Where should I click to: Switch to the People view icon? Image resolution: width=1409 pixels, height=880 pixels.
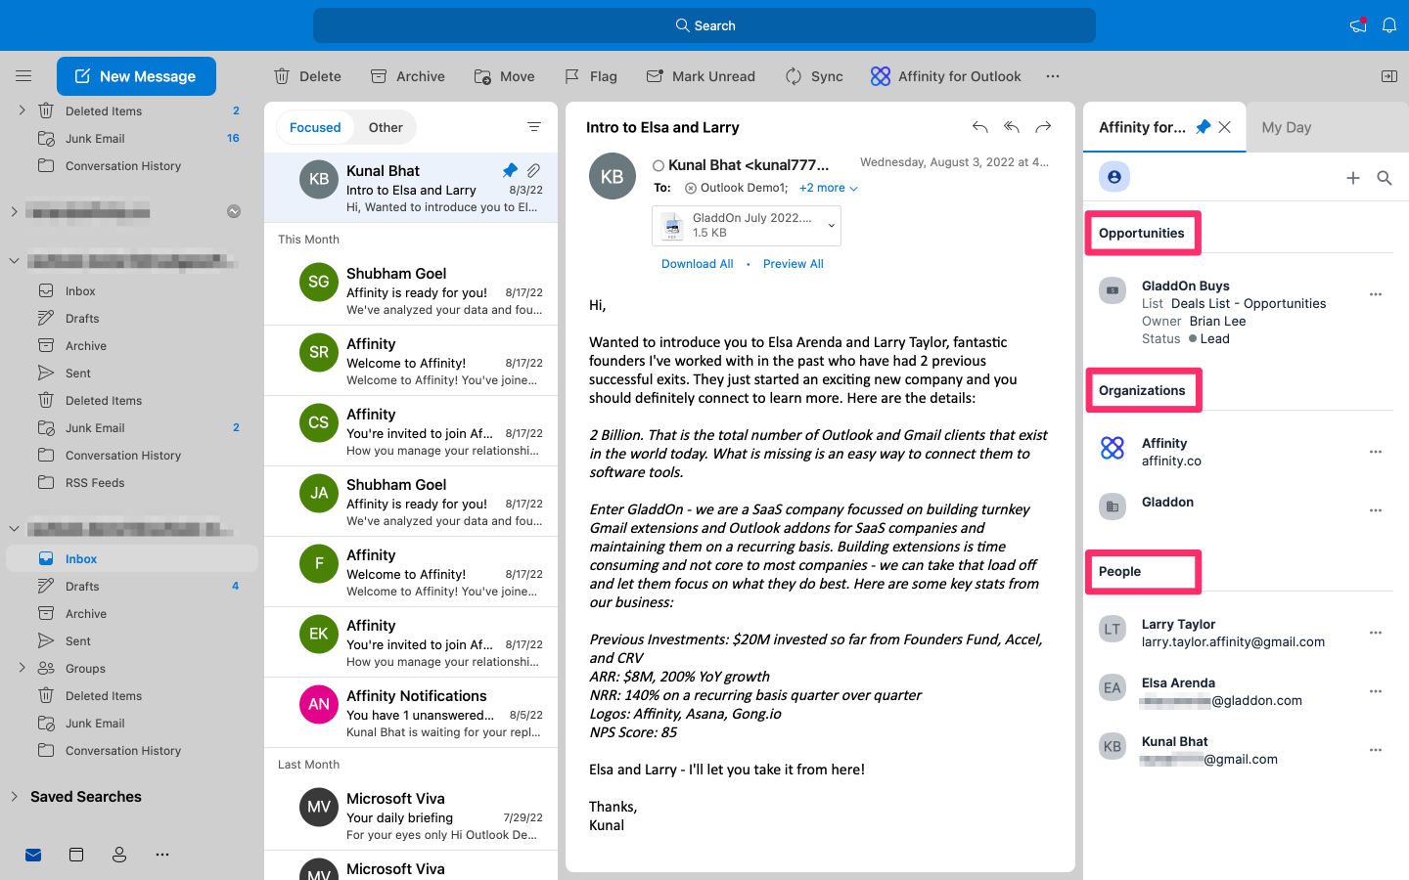pyautogui.click(x=119, y=855)
